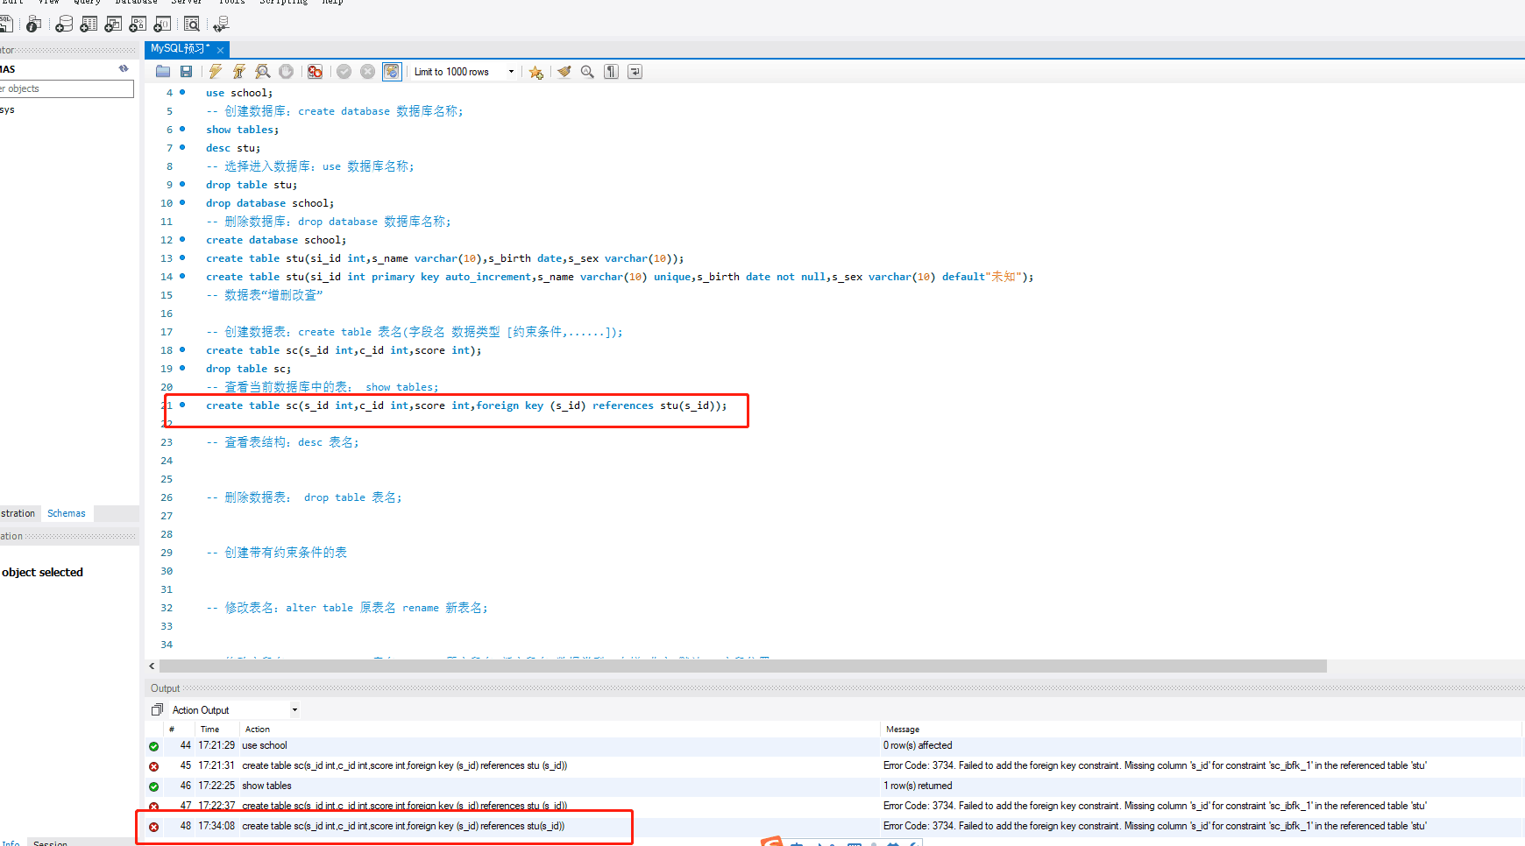1525x846 pixels.
Task: Click the filter objects search field
Action: coord(67,88)
